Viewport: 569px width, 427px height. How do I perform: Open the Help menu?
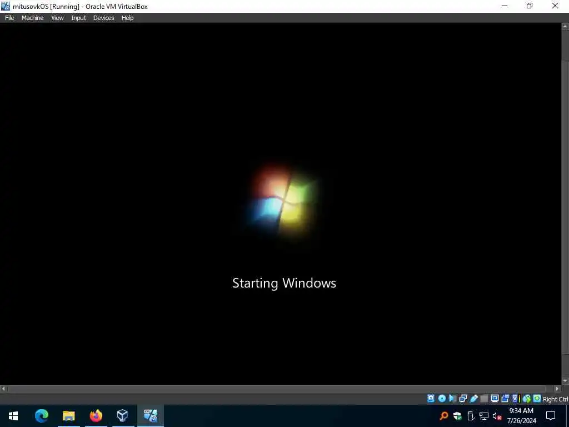[127, 18]
